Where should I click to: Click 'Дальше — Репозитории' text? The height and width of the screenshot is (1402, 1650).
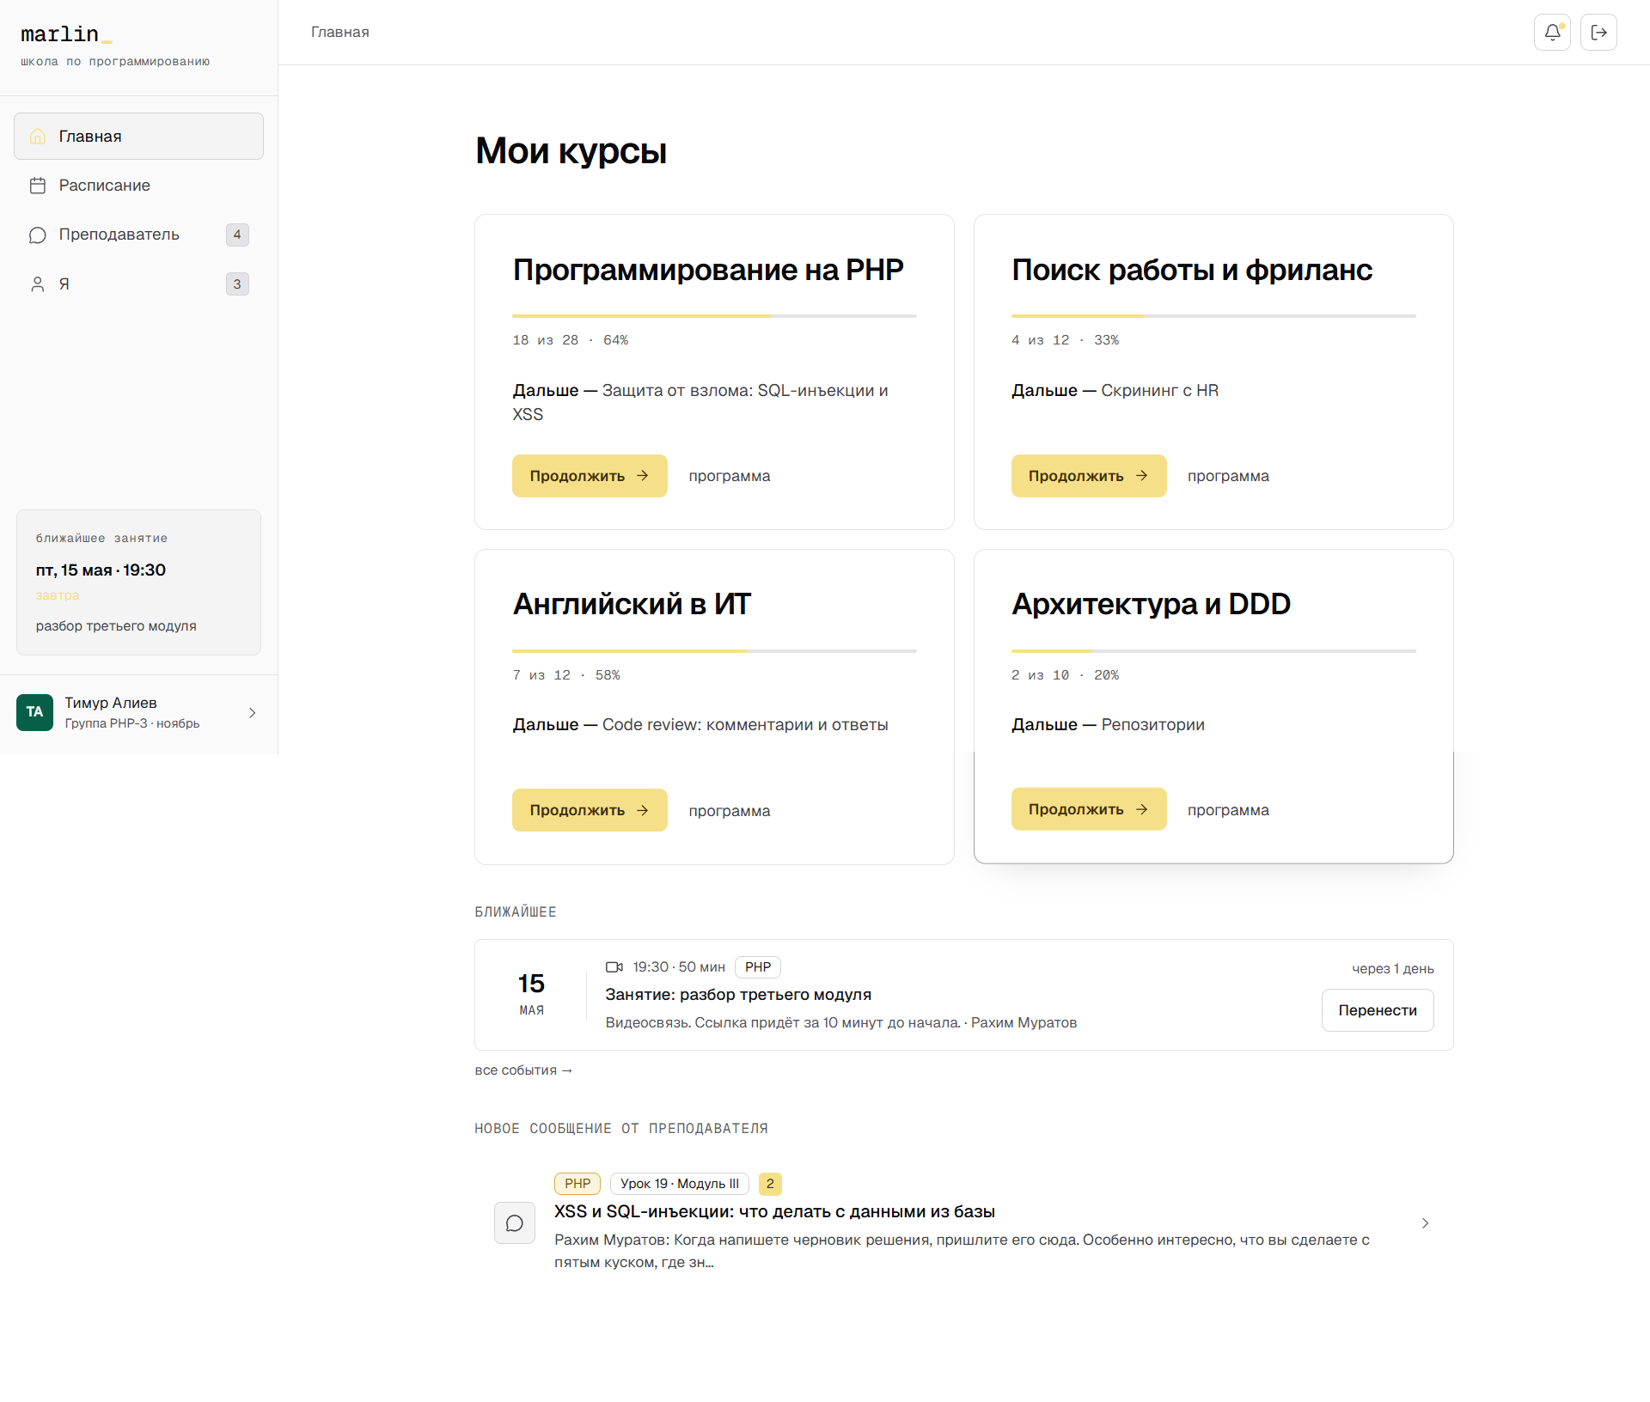[1108, 725]
